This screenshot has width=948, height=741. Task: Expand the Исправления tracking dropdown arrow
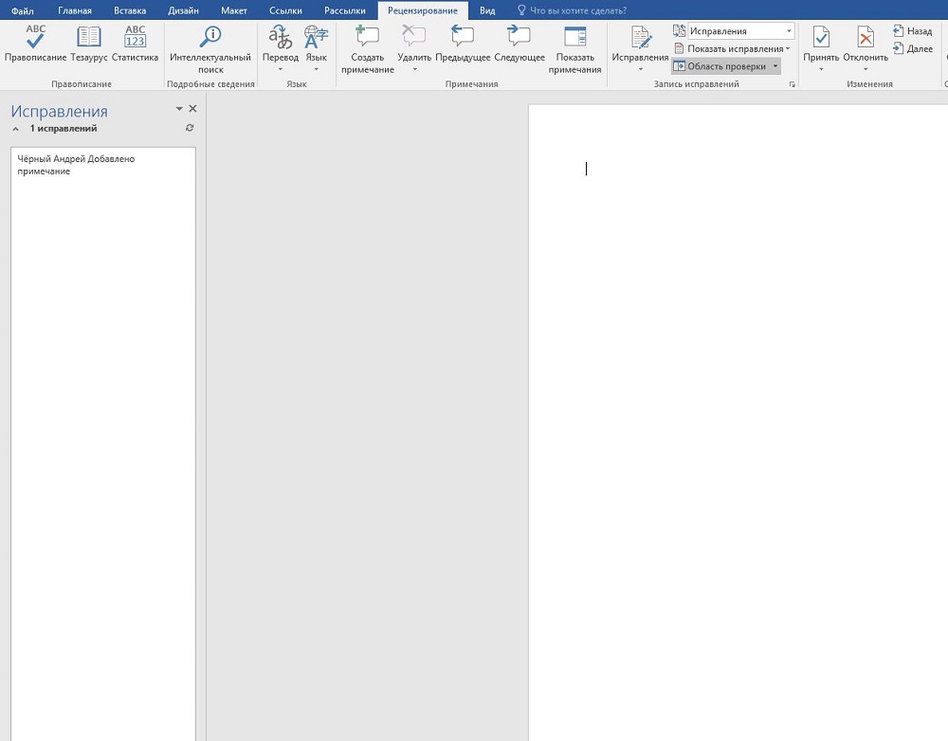[640, 69]
